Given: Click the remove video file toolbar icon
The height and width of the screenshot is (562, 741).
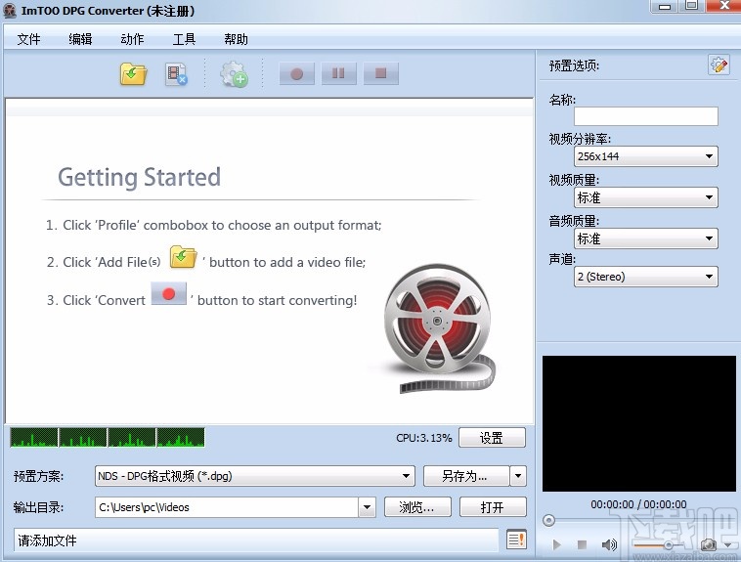Looking at the screenshot, I should 176,74.
